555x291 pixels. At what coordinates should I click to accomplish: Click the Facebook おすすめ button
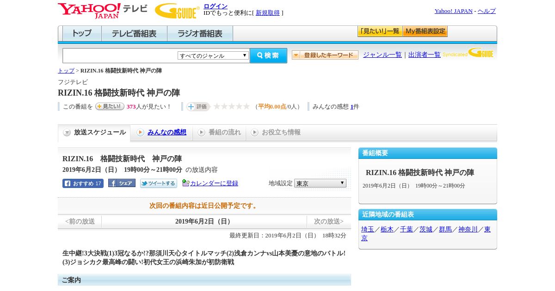(x=83, y=183)
